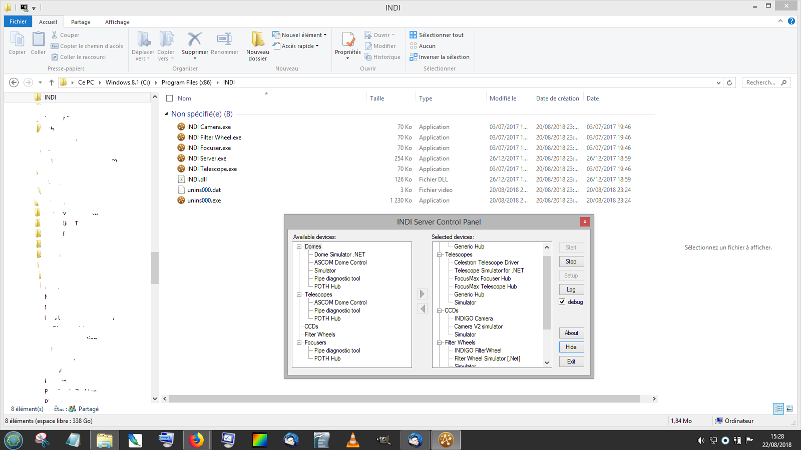The width and height of the screenshot is (801, 450).
Task: Click the file list horizontal scrollbar
Action: click(x=405, y=398)
